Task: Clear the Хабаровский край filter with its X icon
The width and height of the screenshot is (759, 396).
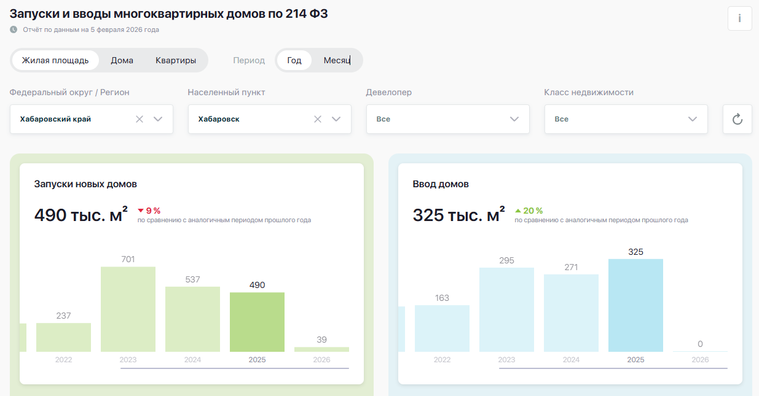Action: [x=139, y=118]
